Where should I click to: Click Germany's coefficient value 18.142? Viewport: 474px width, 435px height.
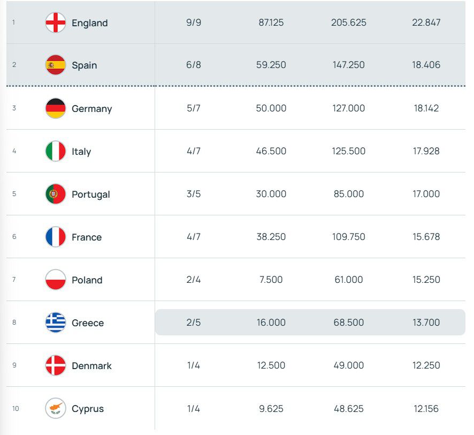(426, 108)
